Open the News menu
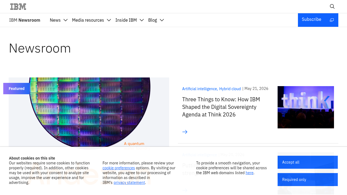347x195 pixels. click(x=55, y=20)
